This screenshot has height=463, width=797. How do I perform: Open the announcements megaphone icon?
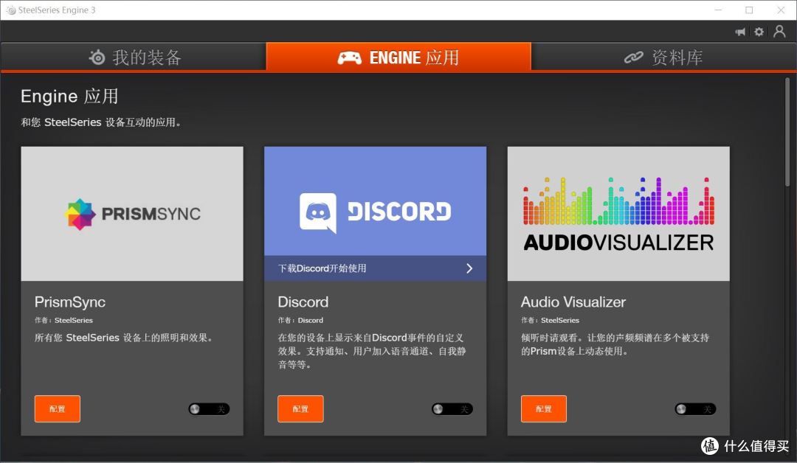coord(740,32)
